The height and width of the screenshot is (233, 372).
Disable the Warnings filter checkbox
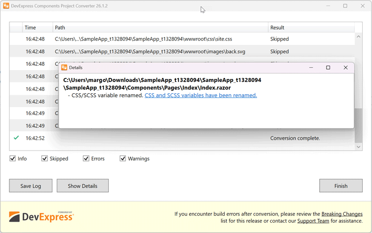point(123,158)
